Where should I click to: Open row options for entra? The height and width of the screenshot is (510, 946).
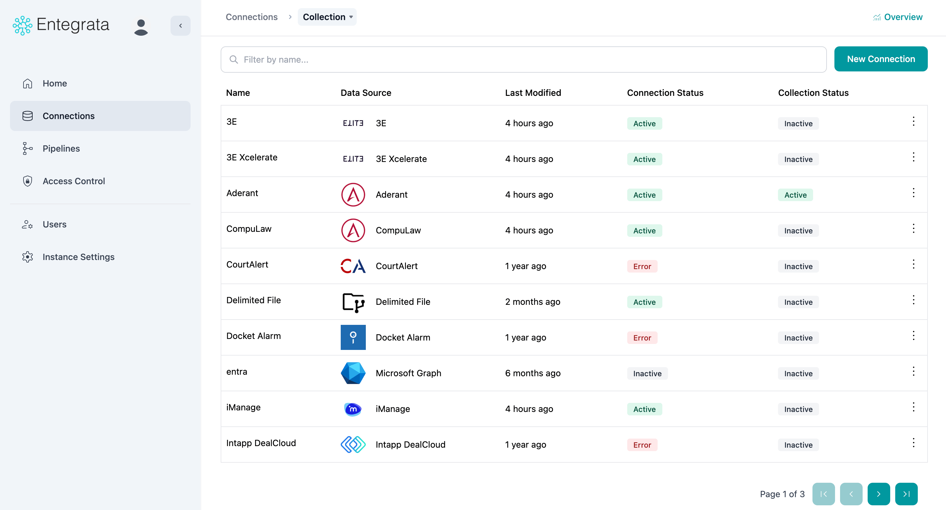pos(913,371)
